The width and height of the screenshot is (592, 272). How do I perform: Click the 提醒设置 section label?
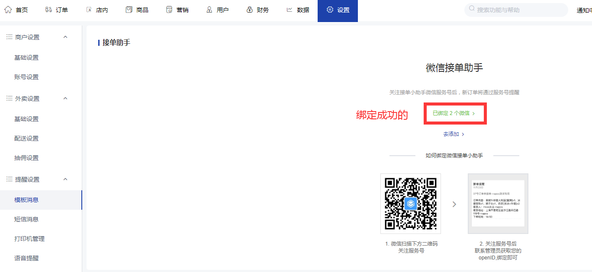[x=27, y=179]
